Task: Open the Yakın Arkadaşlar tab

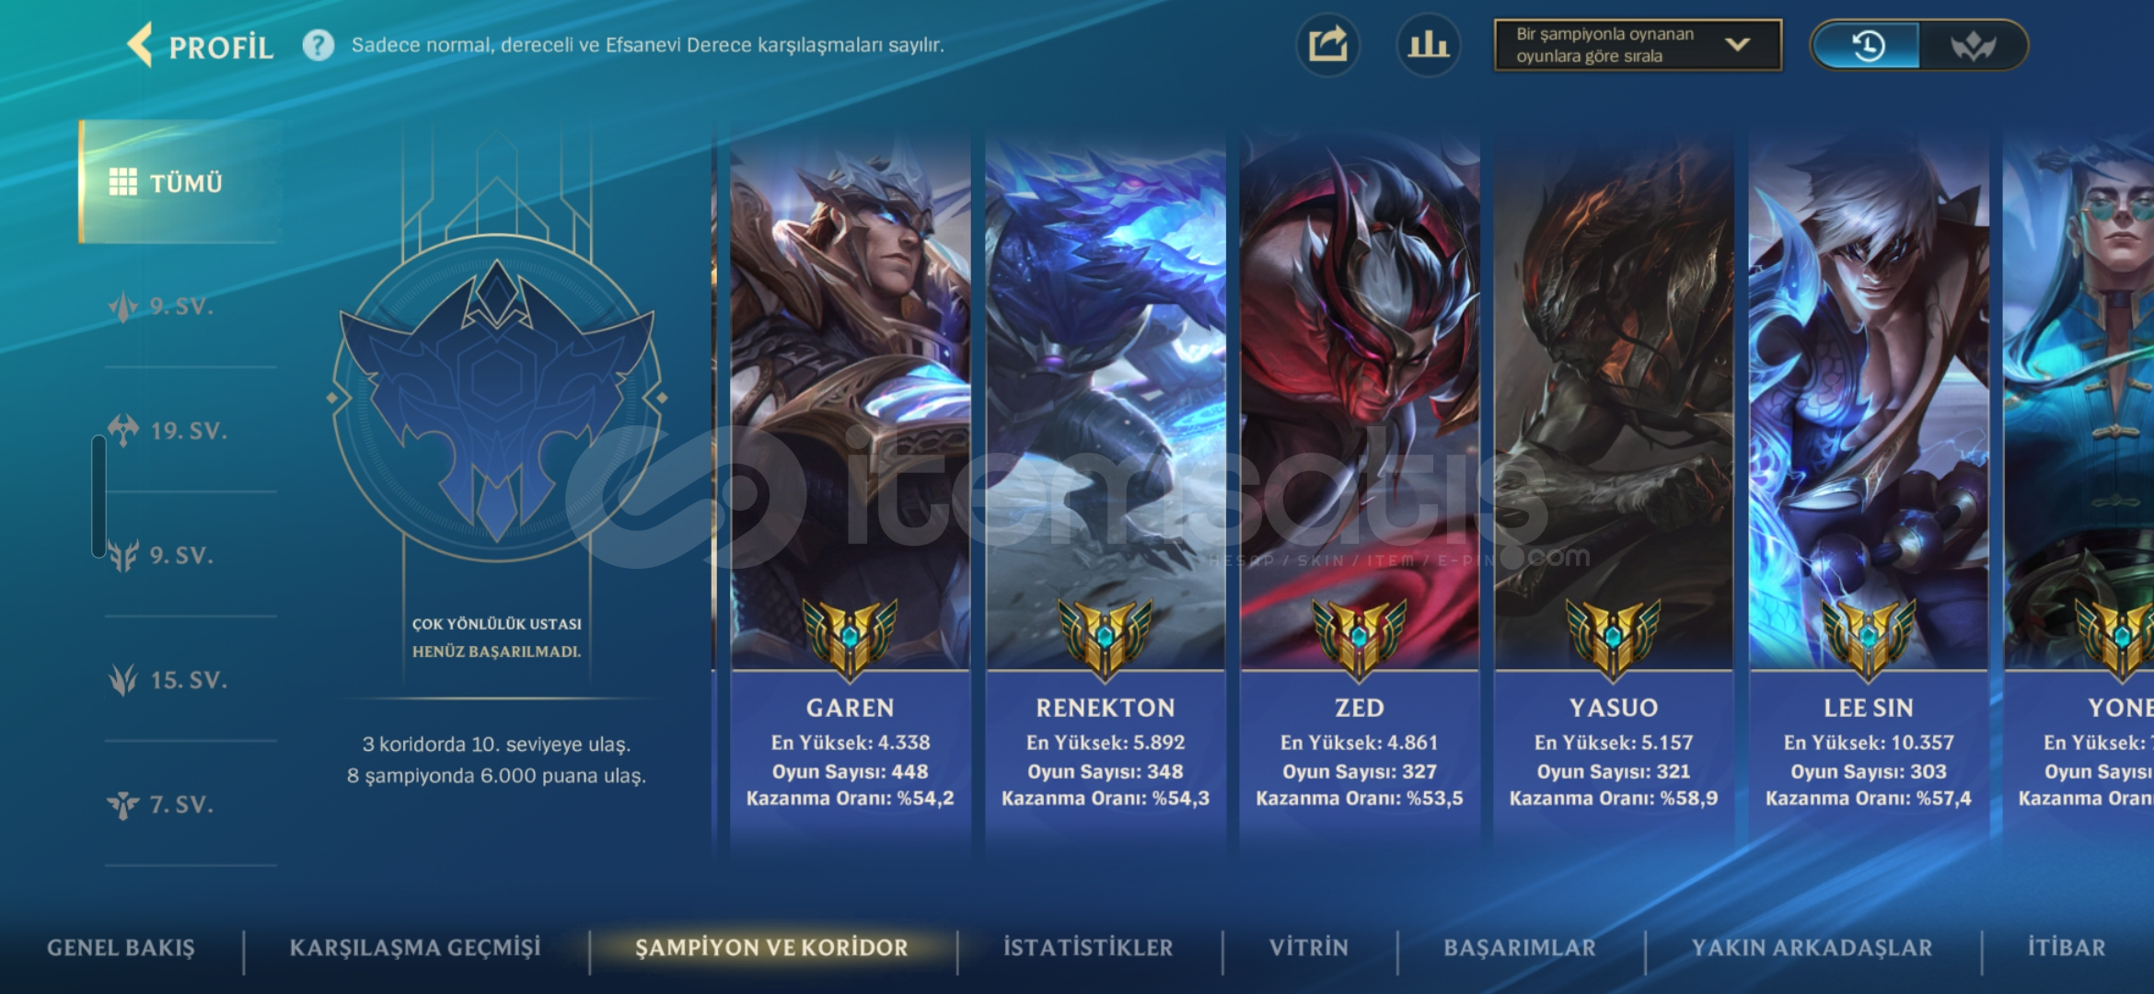Action: tap(1812, 947)
